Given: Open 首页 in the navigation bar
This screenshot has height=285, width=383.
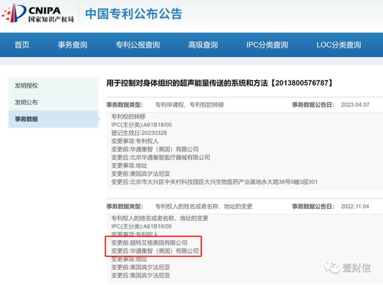Looking at the screenshot, I should pos(22,45).
